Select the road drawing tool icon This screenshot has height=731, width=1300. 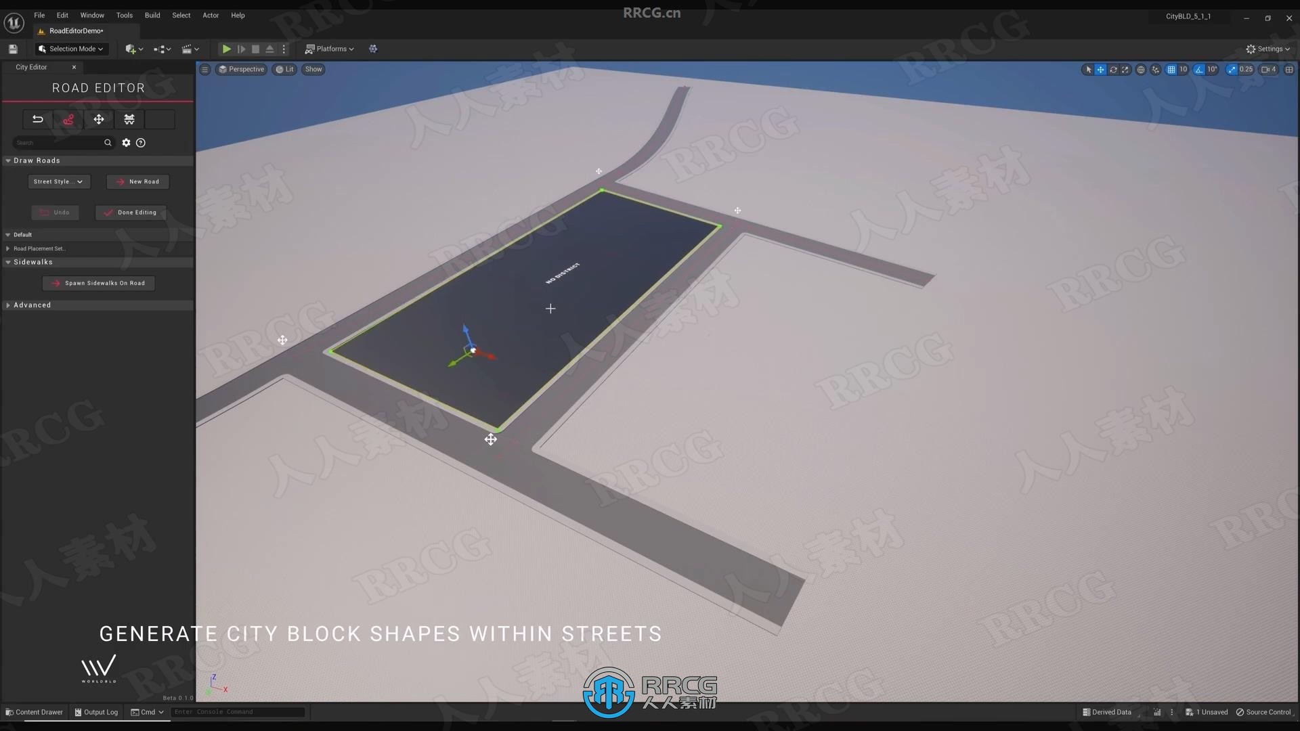click(x=68, y=118)
